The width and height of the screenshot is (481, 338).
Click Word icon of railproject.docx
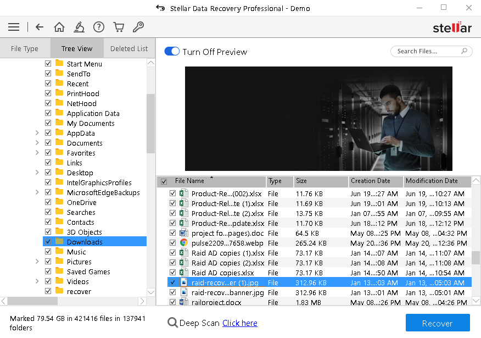(x=184, y=302)
